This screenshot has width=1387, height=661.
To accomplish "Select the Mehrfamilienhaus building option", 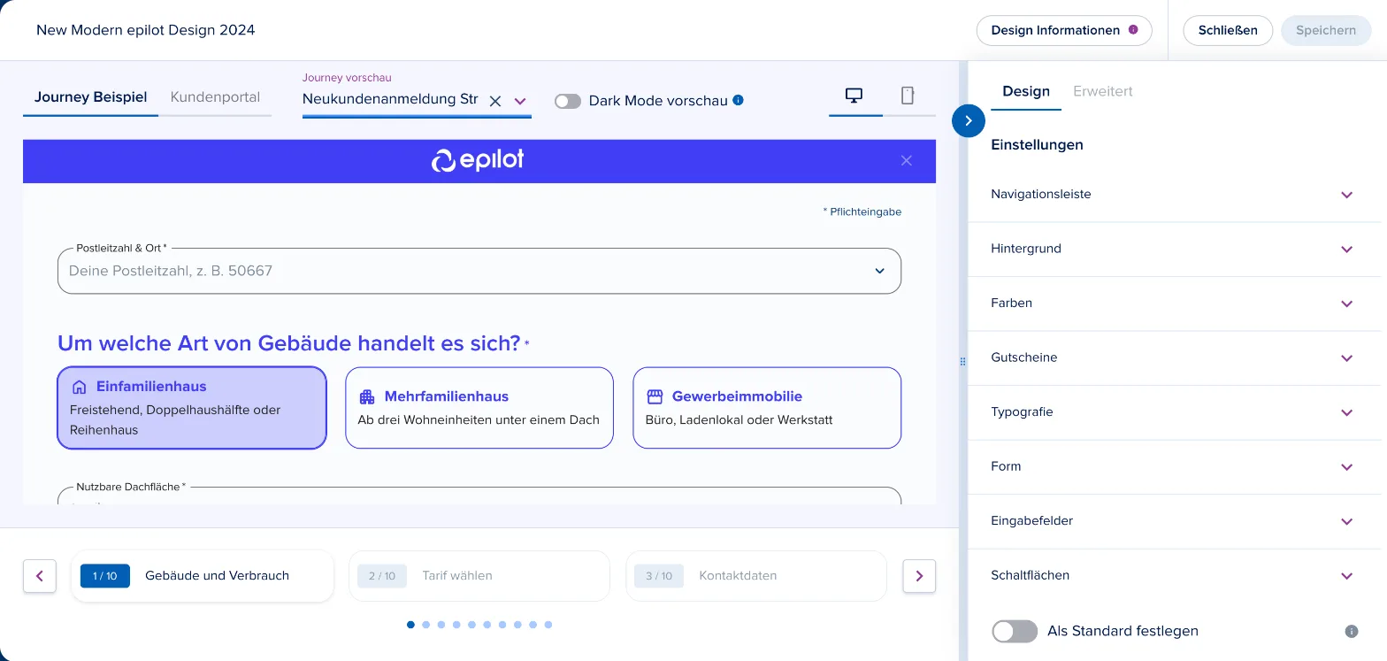I will 479,408.
